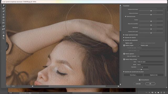Image resolution: width=168 pixels, height=94 pixels.
Task: Click the new layer icon
Action: (161, 93)
